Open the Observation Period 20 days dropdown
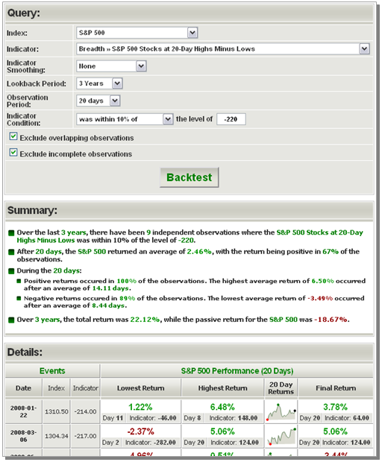The image size is (382, 462). click(x=98, y=101)
